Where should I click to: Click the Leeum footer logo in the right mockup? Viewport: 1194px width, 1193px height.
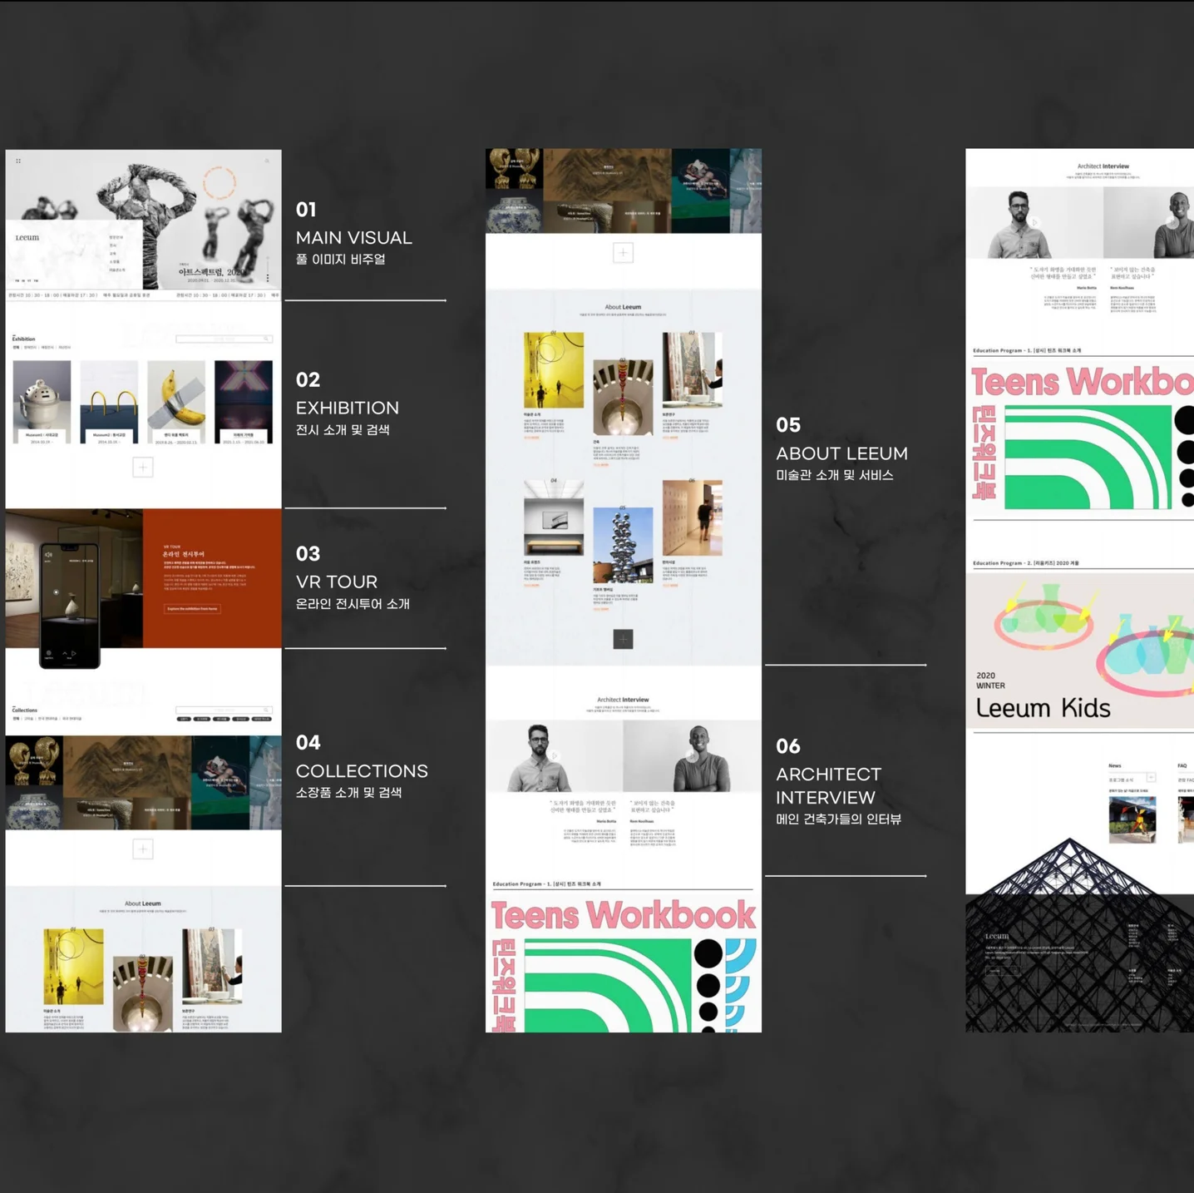(997, 936)
